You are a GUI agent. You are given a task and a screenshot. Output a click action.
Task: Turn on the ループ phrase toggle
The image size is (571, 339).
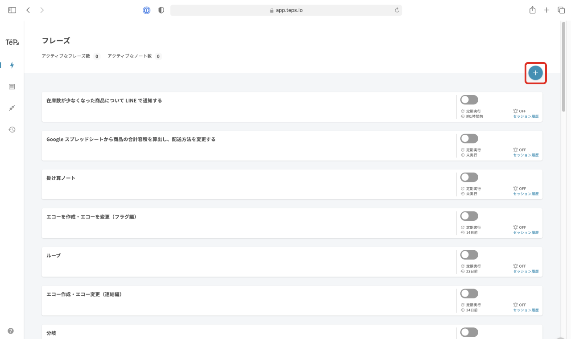469,255
